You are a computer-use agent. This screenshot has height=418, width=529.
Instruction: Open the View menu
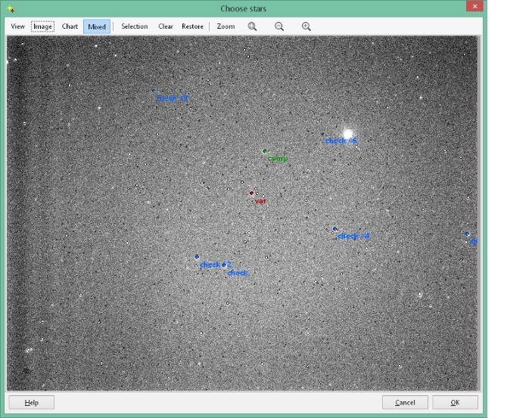[x=17, y=26]
